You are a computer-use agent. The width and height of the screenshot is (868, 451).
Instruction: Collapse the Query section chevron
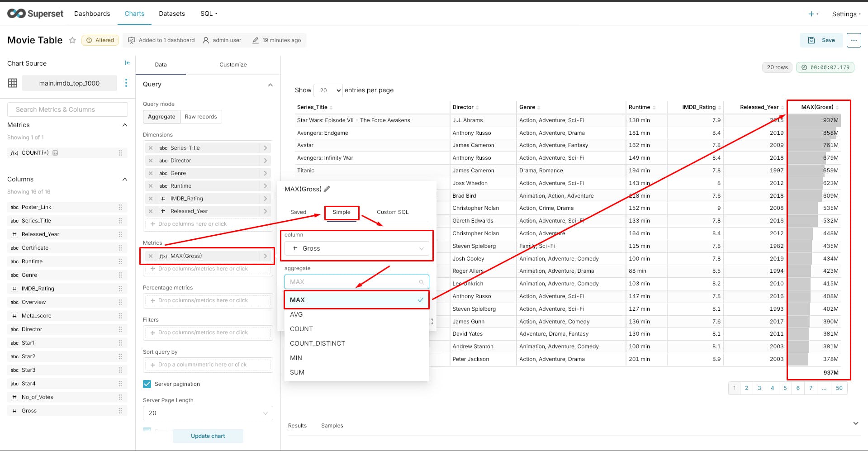tap(270, 85)
